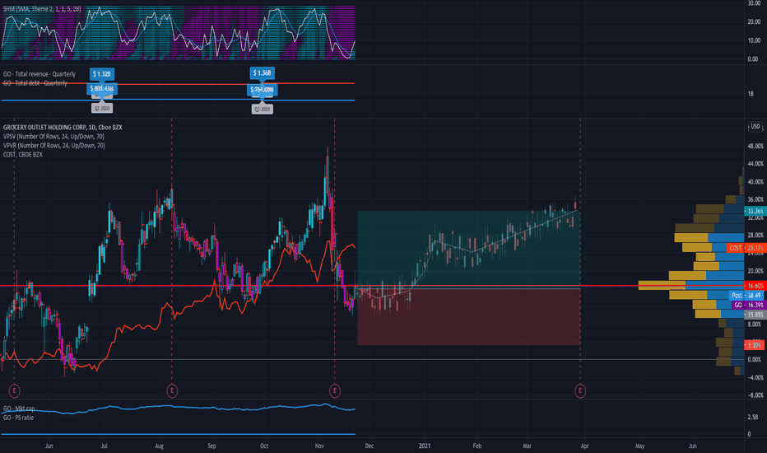The height and width of the screenshot is (453, 767).
Task: Click the 48.00% label on the price axis
Action: 755,146
